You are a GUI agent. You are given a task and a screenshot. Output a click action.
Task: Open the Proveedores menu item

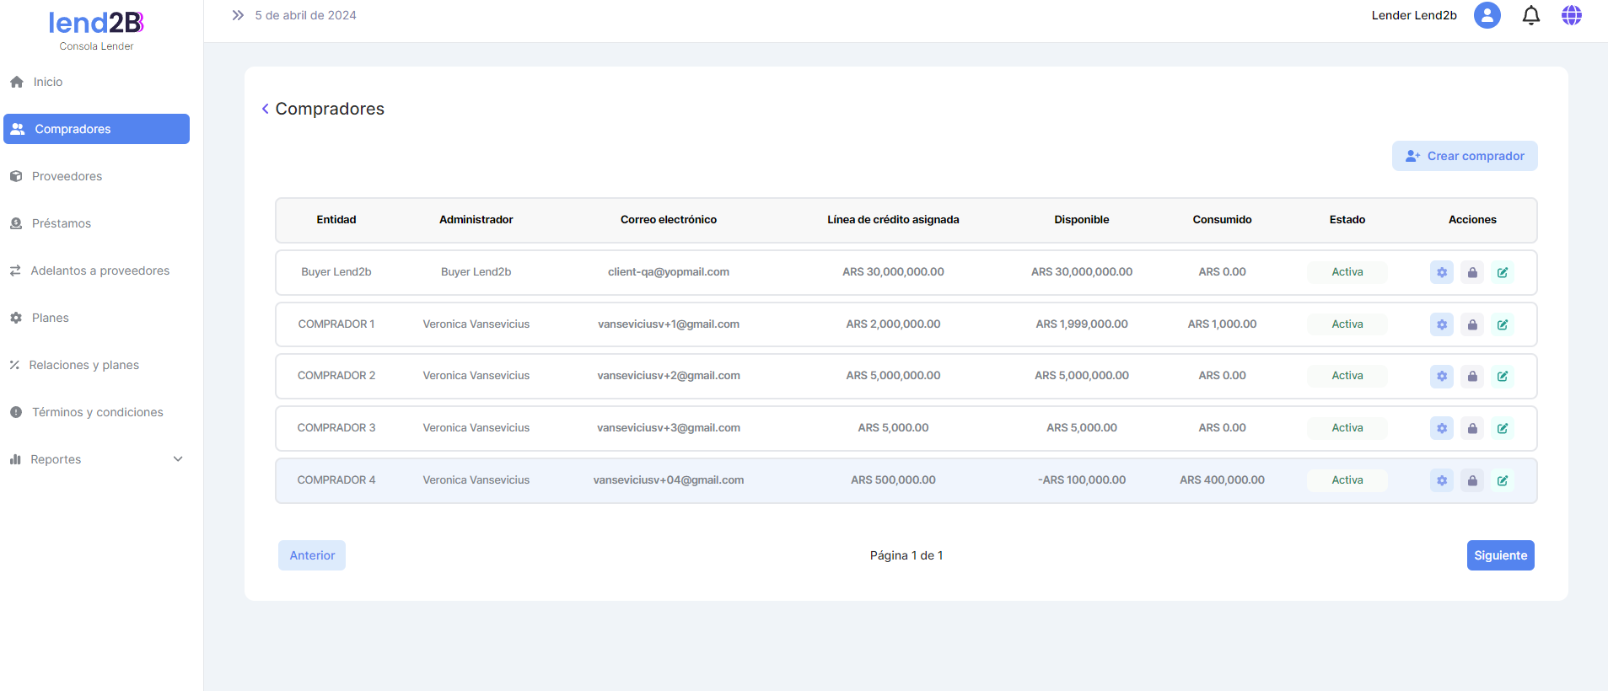(67, 176)
